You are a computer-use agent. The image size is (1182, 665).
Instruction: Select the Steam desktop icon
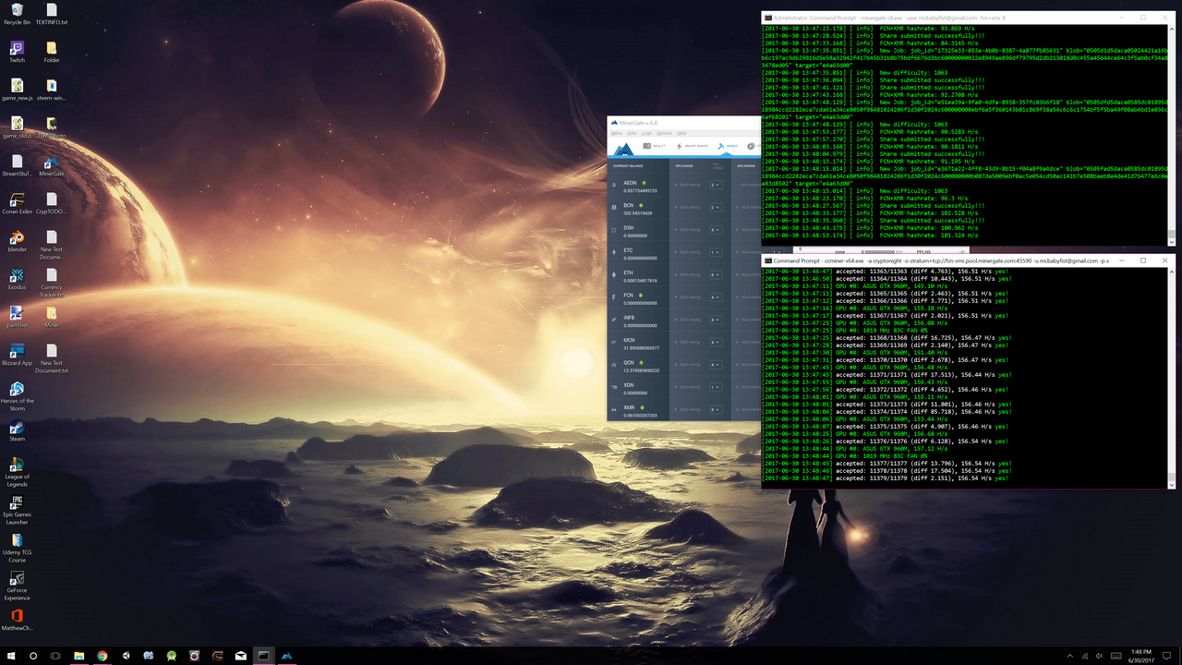point(17,431)
